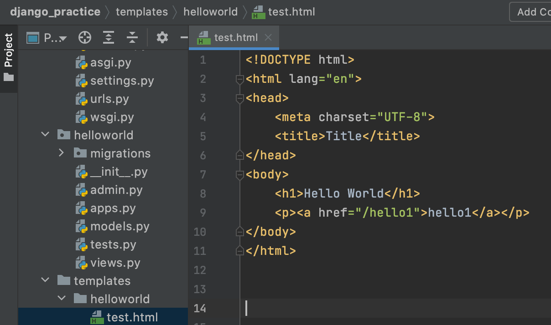Open the Project view dropdown
This screenshot has width=551, height=325.
47,38
